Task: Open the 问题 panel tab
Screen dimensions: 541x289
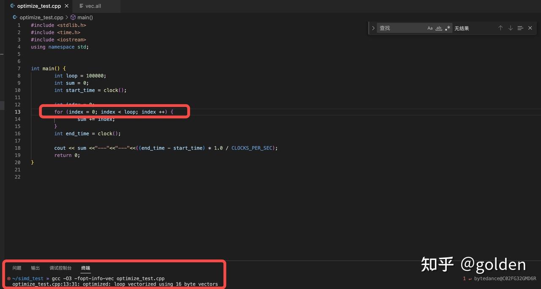Action: point(17,268)
